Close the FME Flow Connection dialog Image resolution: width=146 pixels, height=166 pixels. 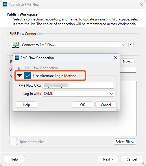tap(116, 58)
